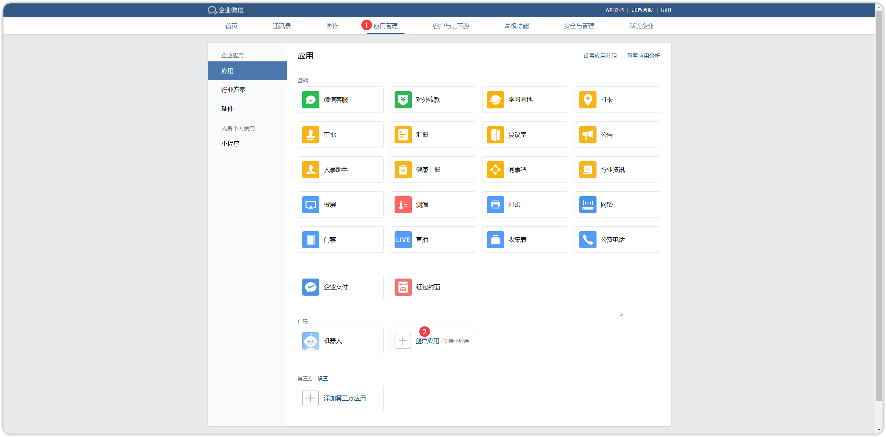
Task: Open the 公告 megaphone icon
Action: point(588,135)
